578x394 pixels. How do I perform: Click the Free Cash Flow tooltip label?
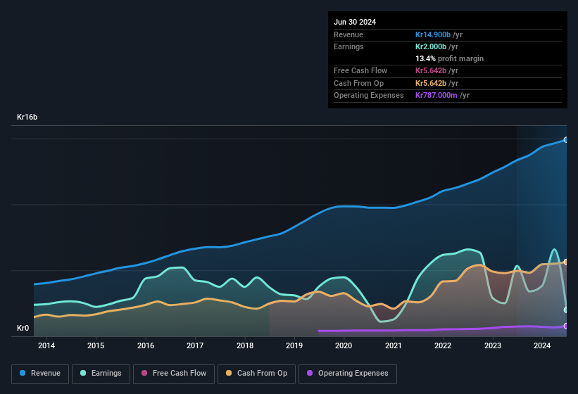coord(360,70)
